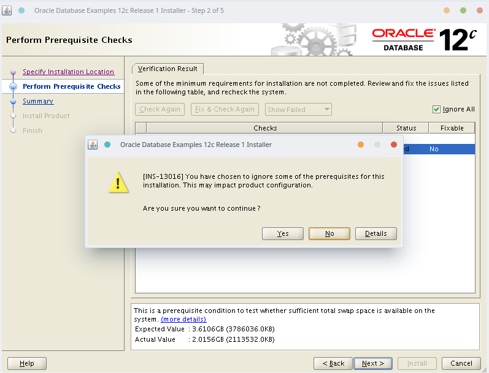Screen dimensions: 489x373
Task: Click the Actual Value 2.0156GB text
Action: click(x=204, y=339)
